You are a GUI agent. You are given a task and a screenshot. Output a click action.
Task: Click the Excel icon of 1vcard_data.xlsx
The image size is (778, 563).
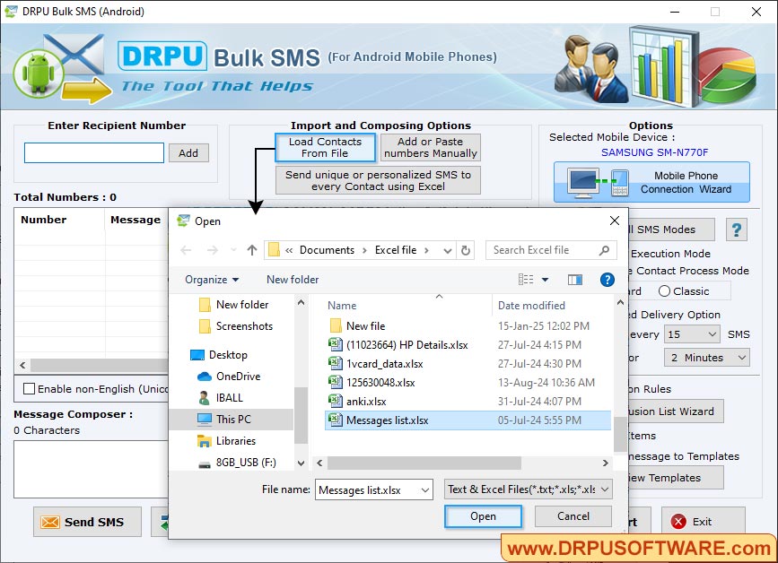[x=336, y=363]
